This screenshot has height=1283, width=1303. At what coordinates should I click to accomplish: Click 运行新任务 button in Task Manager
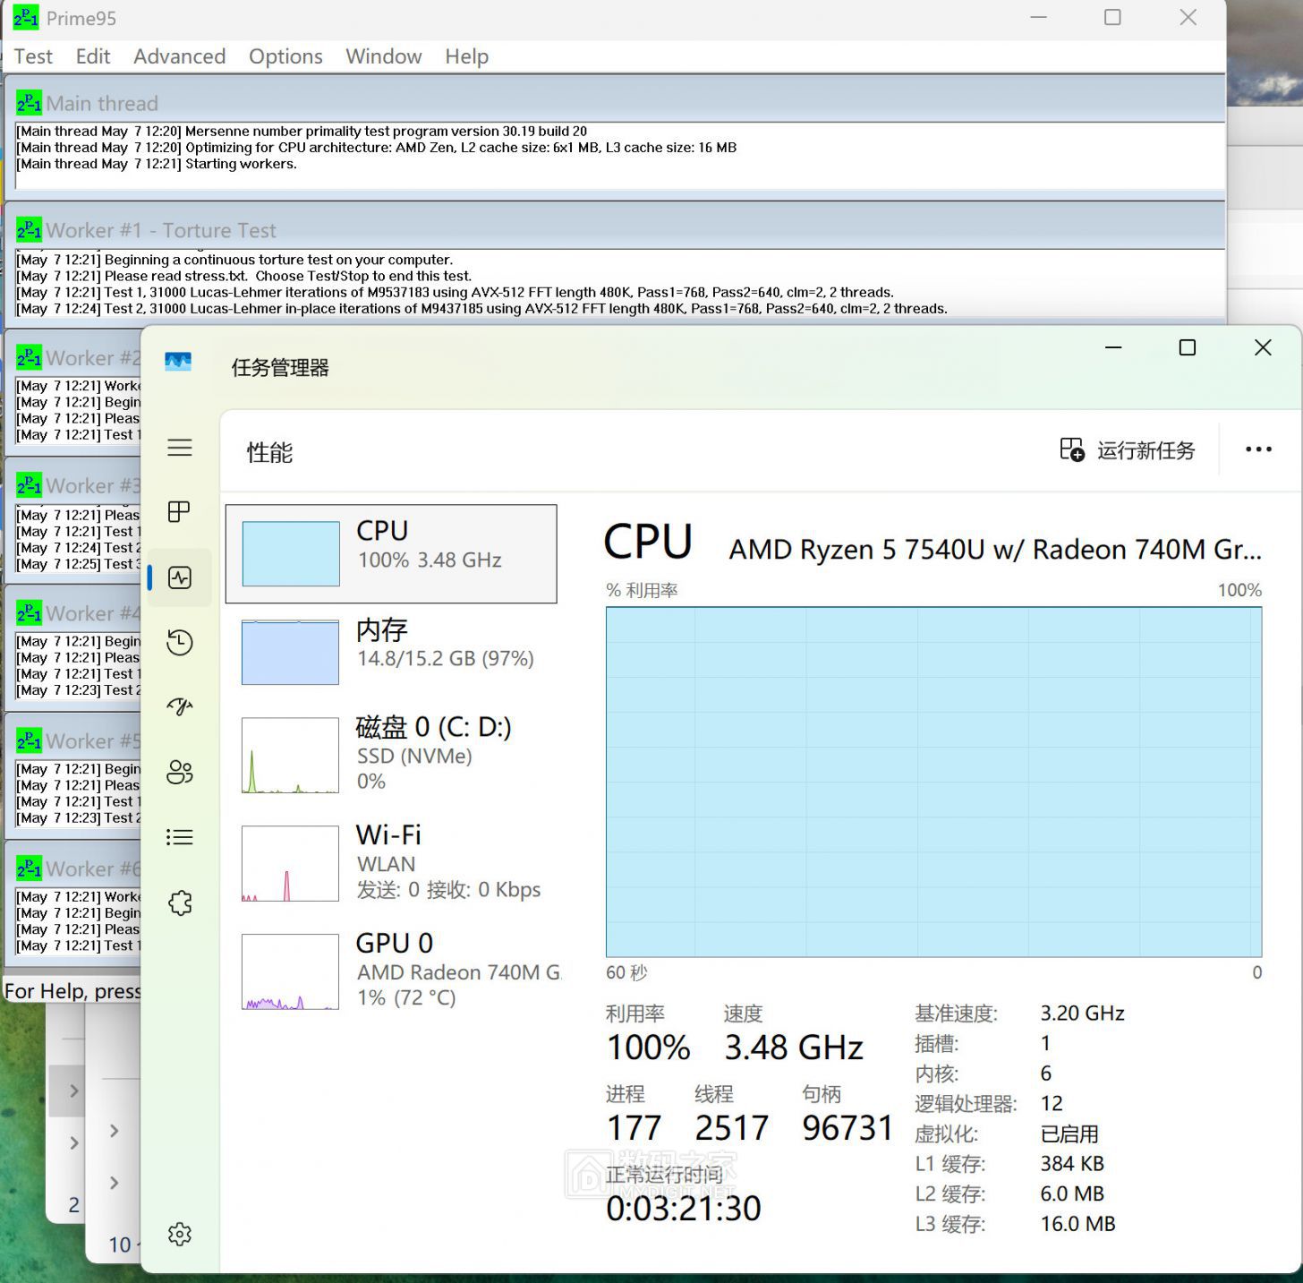tap(1128, 450)
